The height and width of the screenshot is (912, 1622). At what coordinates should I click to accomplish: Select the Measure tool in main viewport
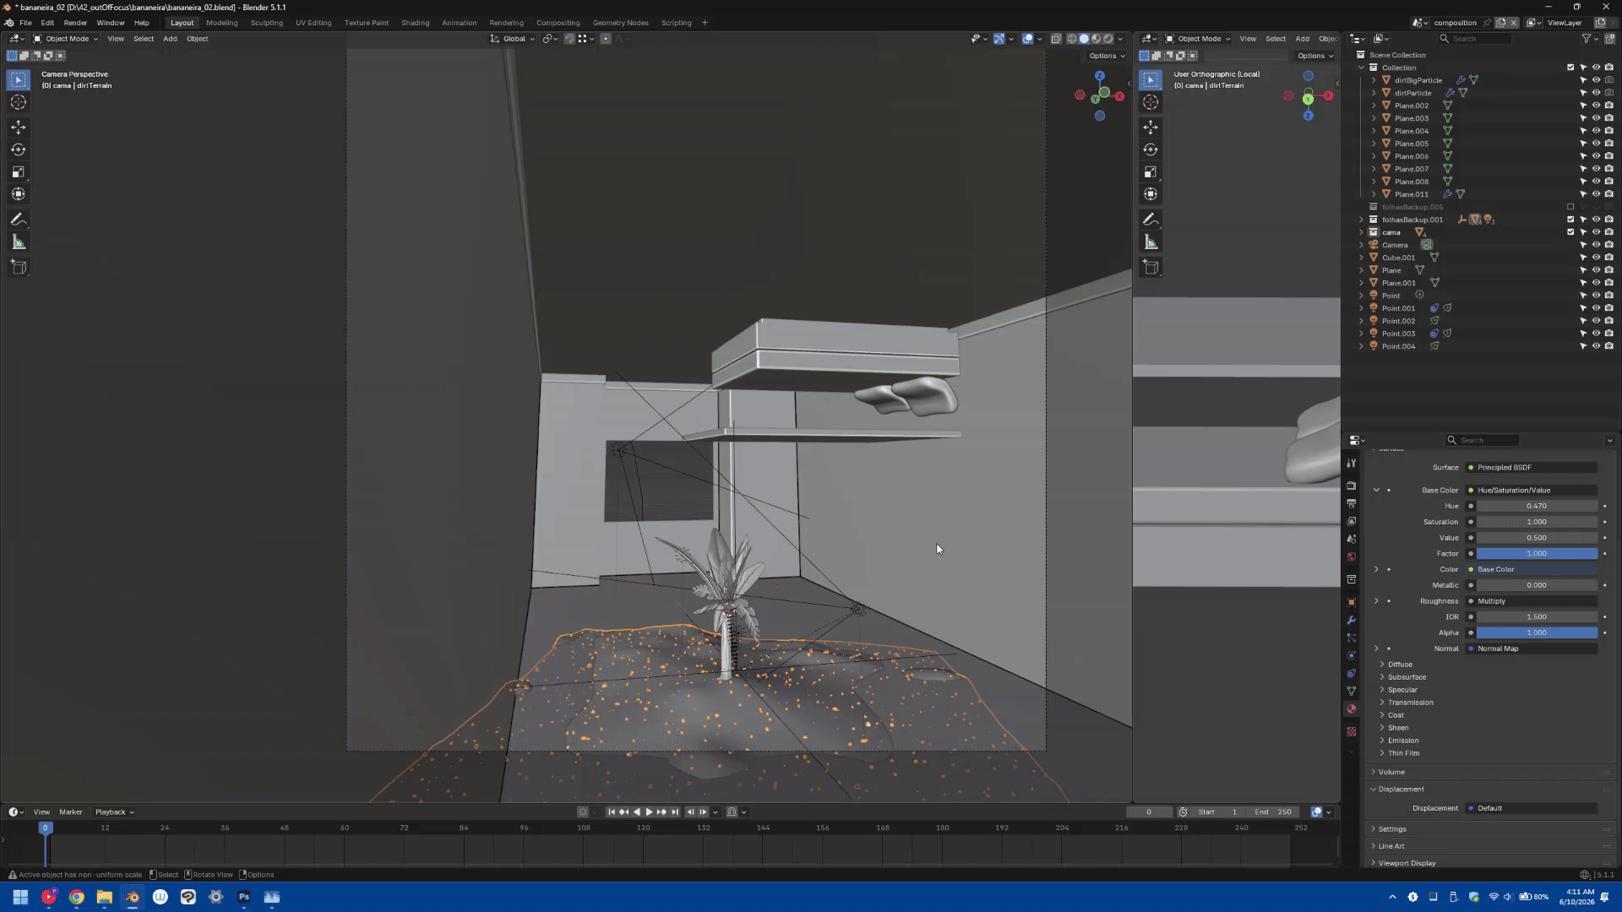(19, 243)
